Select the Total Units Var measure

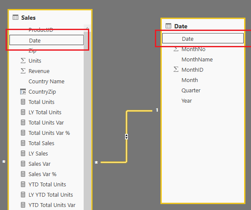pyautogui.click(x=46, y=123)
